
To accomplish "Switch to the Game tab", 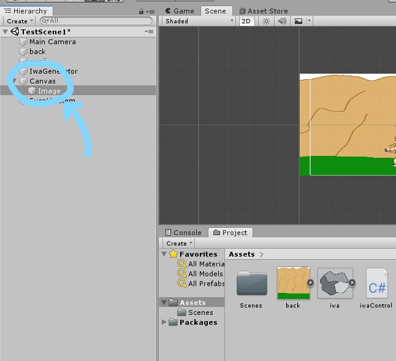I will 180,11.
